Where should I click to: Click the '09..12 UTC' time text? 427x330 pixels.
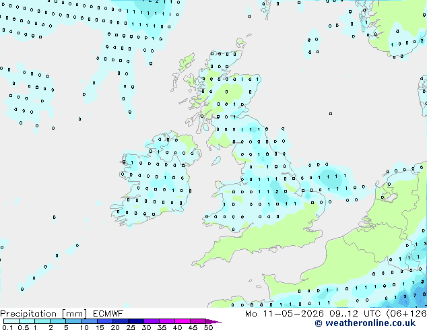(x=355, y=314)
